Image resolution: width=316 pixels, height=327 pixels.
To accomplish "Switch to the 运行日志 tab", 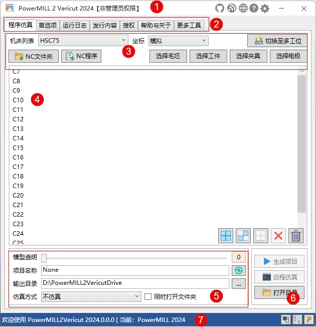I will pyautogui.click(x=75, y=26).
